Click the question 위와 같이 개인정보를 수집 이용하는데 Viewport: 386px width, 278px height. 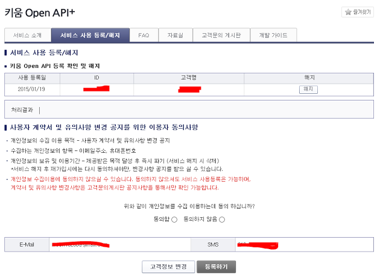pos(189,206)
